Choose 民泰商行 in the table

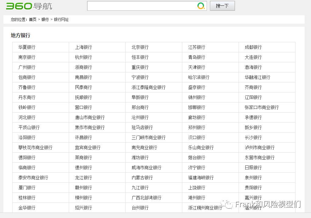83,87
